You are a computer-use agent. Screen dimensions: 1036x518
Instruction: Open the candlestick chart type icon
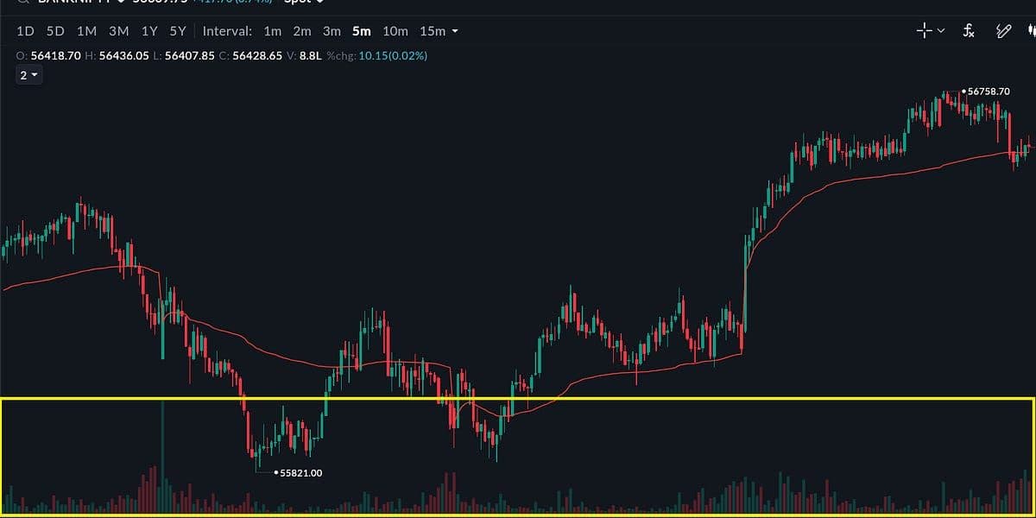1029,31
